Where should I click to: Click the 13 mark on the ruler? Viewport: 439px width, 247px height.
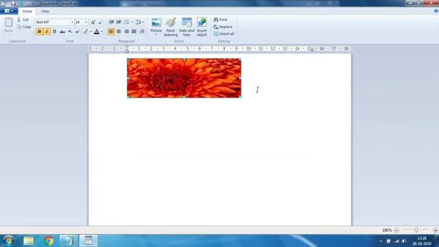pos(285,49)
